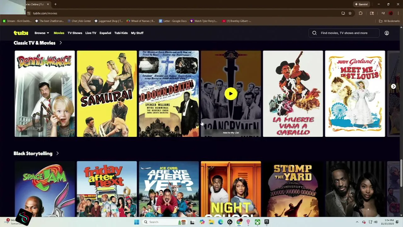The image size is (403, 227).
Task: Click the Gemini button in Chrome
Action: click(x=361, y=4)
